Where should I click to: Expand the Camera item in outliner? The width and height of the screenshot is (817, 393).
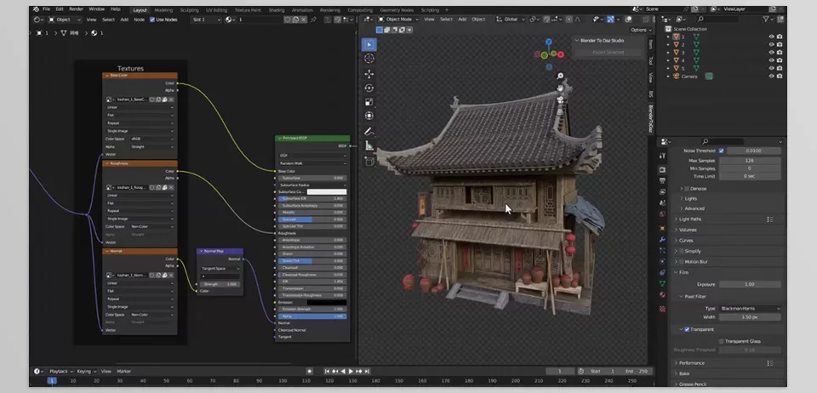669,76
